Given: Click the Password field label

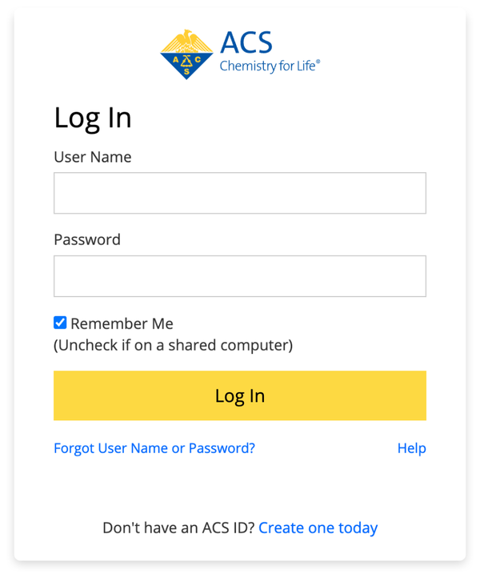Looking at the screenshot, I should [87, 239].
